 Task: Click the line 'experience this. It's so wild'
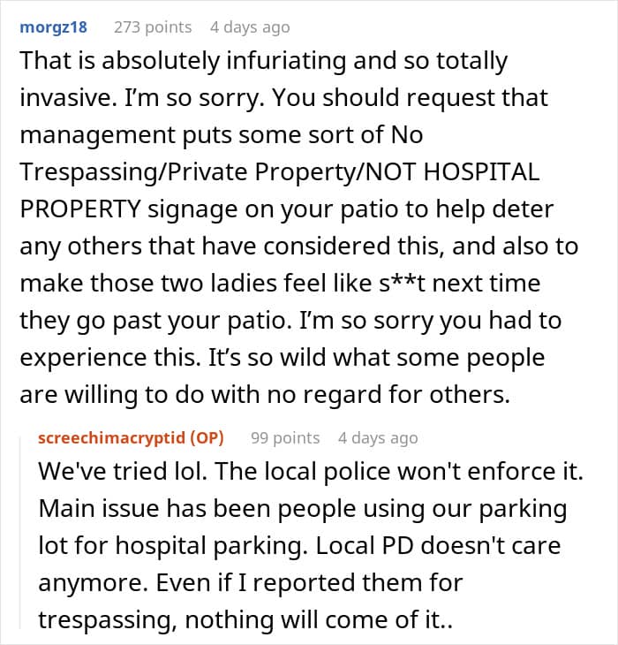(283, 358)
